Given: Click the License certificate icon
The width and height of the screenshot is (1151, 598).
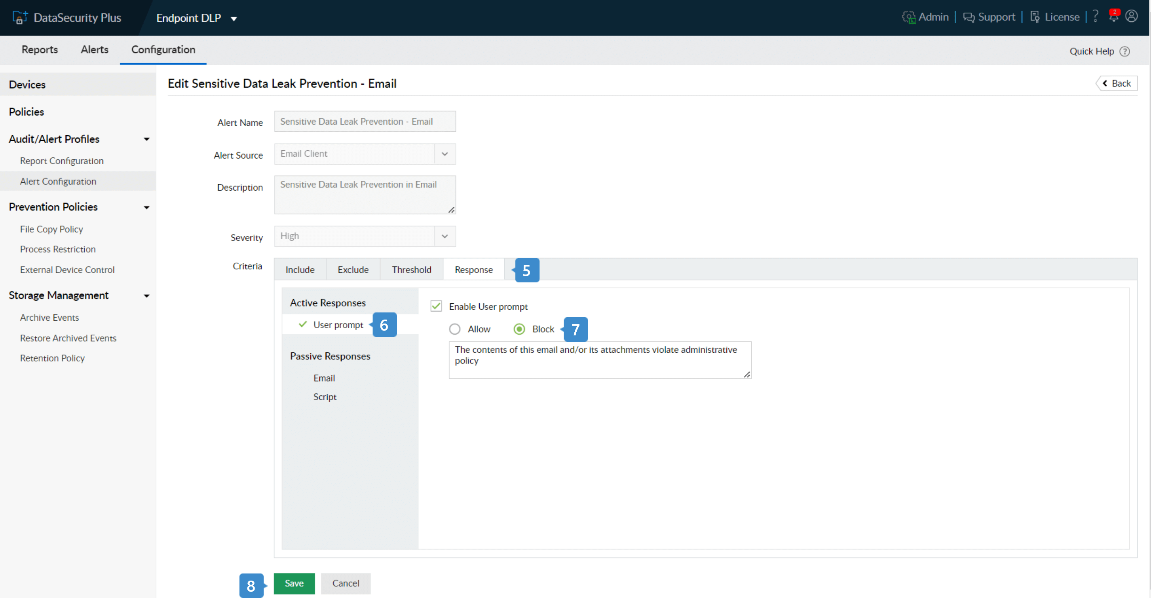Looking at the screenshot, I should (x=1035, y=17).
